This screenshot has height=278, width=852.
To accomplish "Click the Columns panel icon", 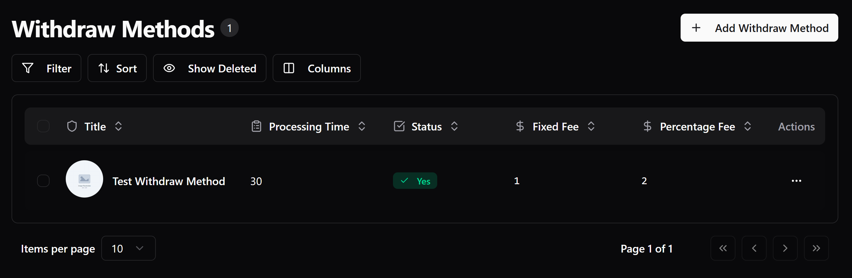I will [288, 68].
